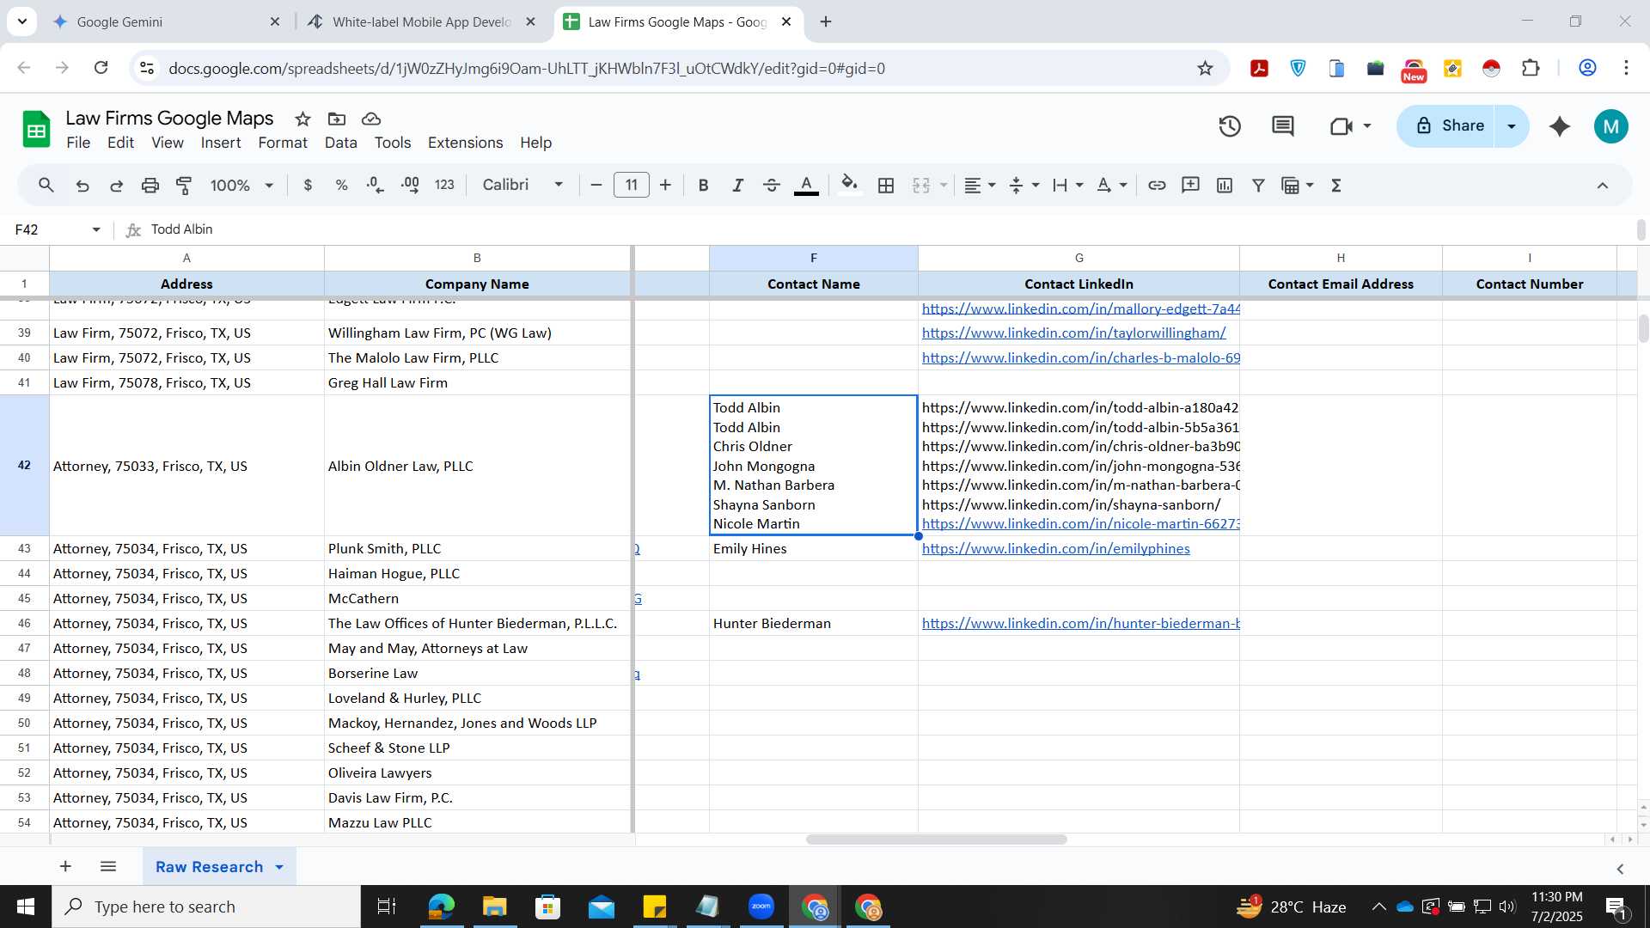The width and height of the screenshot is (1650, 928).
Task: Increase decimal places icon
Action: 410,186
